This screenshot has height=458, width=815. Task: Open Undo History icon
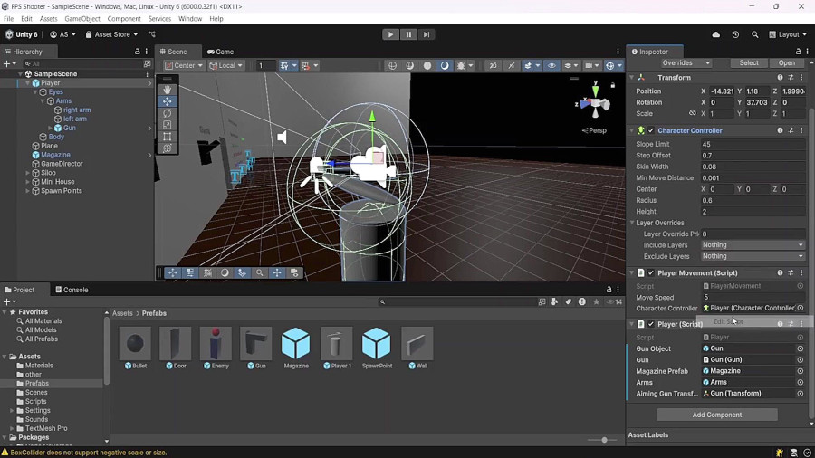tap(735, 34)
